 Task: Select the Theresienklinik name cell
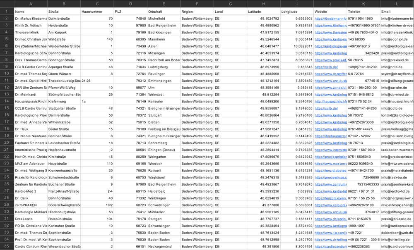(x=31, y=32)
